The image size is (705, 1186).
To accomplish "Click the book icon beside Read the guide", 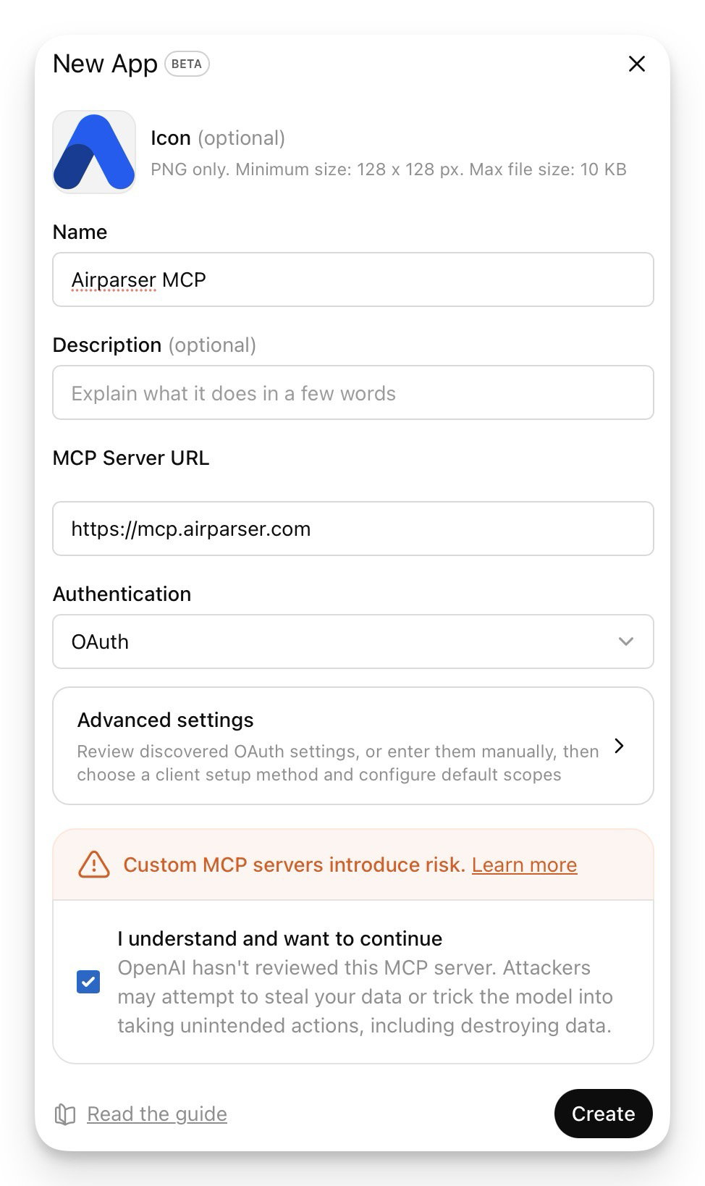I will click(x=65, y=1114).
